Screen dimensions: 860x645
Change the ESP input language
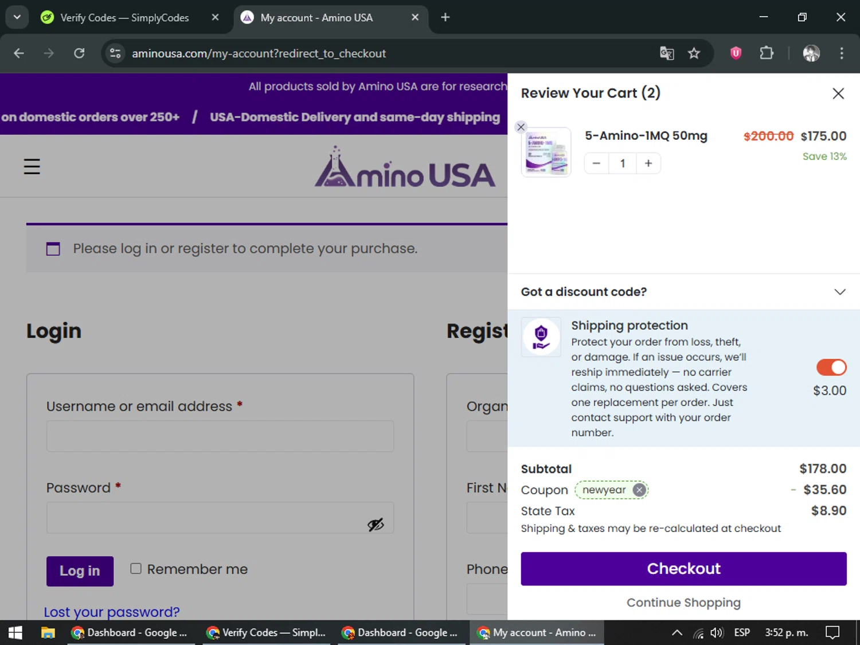coord(742,632)
